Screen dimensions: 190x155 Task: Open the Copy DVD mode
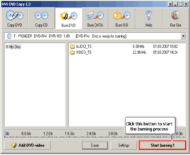pyautogui.click(x=15, y=19)
